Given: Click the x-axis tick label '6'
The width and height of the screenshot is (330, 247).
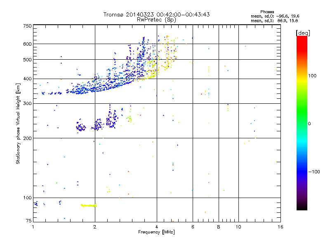Looking at the screenshot, I should pos(193,227).
